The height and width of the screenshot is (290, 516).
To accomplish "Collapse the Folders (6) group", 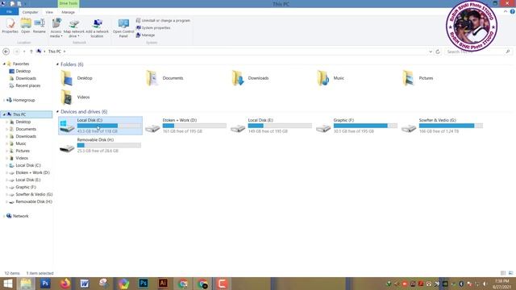I will click(57, 64).
